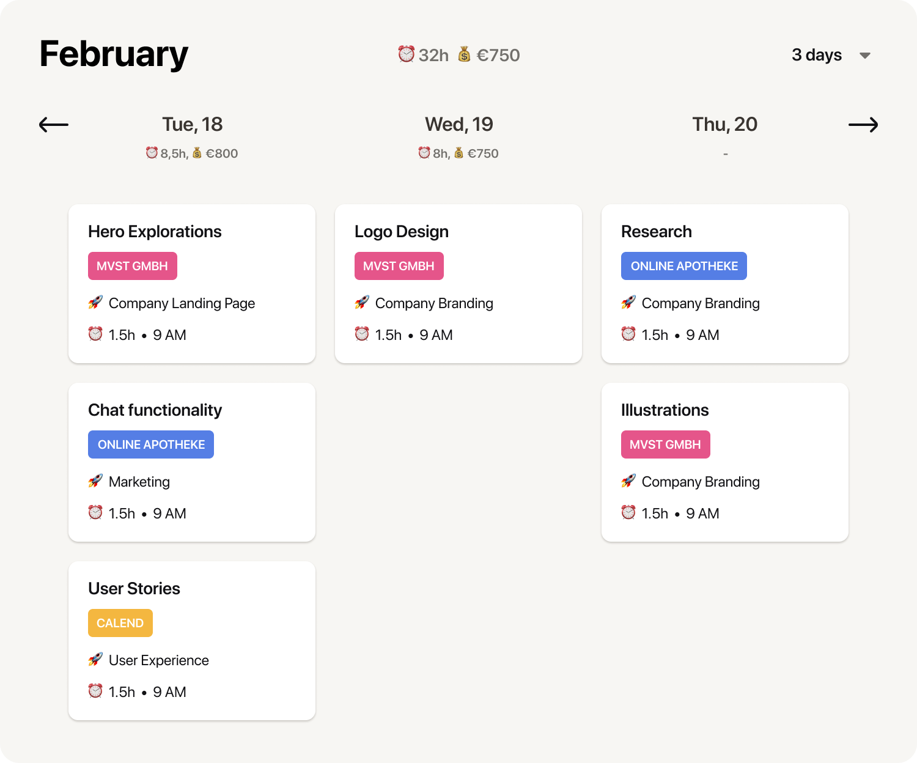The height and width of the screenshot is (763, 917).
Task: Go to next days with right arrow
Action: (863, 125)
